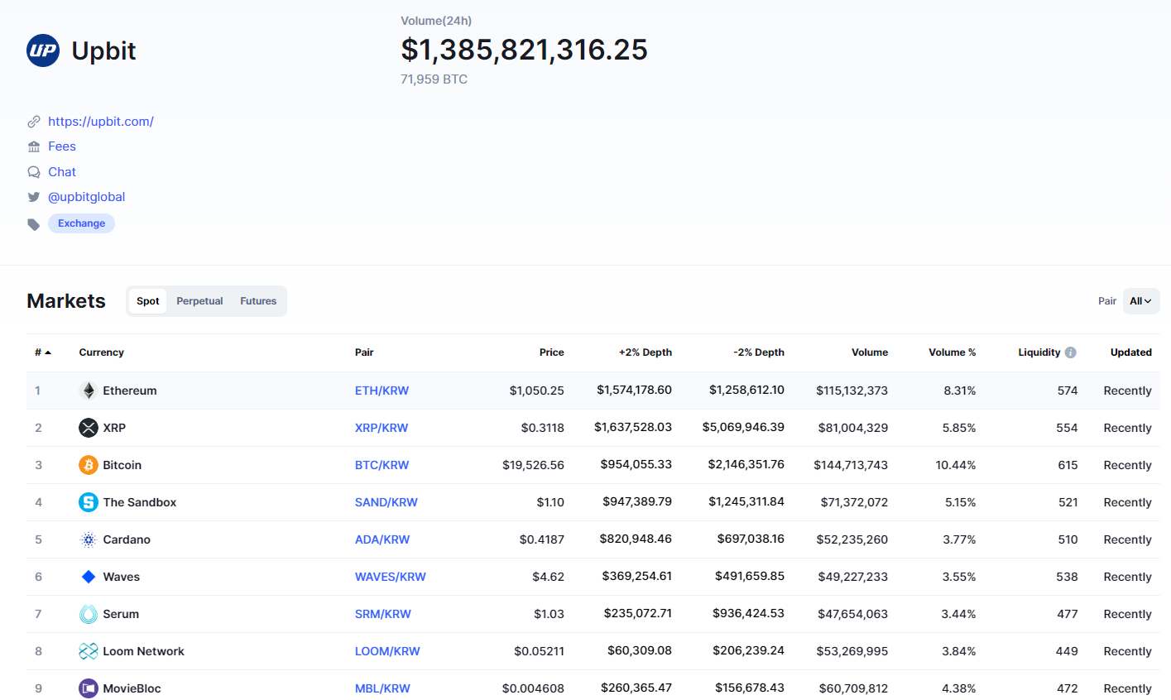Sort by the +2% Depth column header
Screen dimensions: 1171x700
tap(645, 352)
